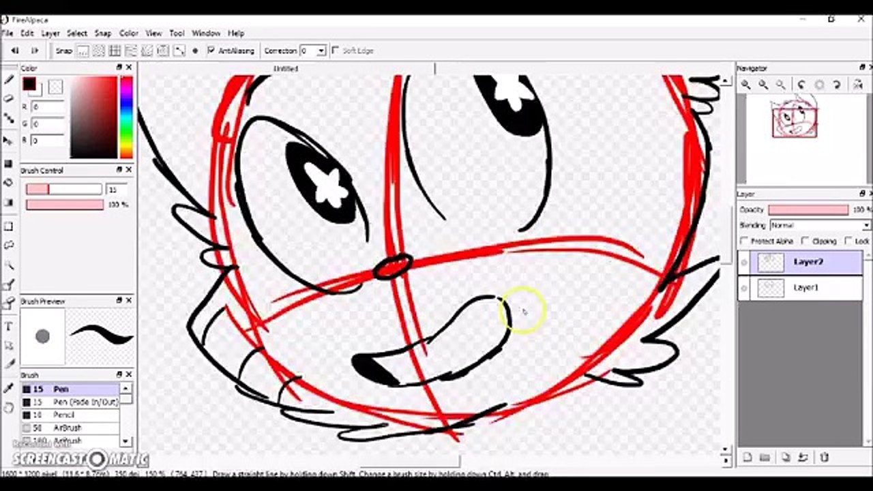The height and width of the screenshot is (491, 873).
Task: Float the Color panel
Action: [119, 68]
